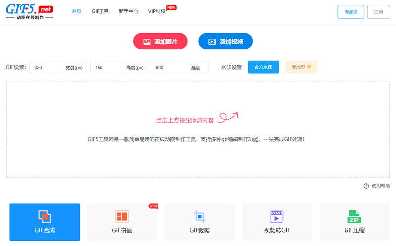Viewport: 396px width, 246px height.
Task: Focus the 延迟 delay input field
Action: coord(180,67)
